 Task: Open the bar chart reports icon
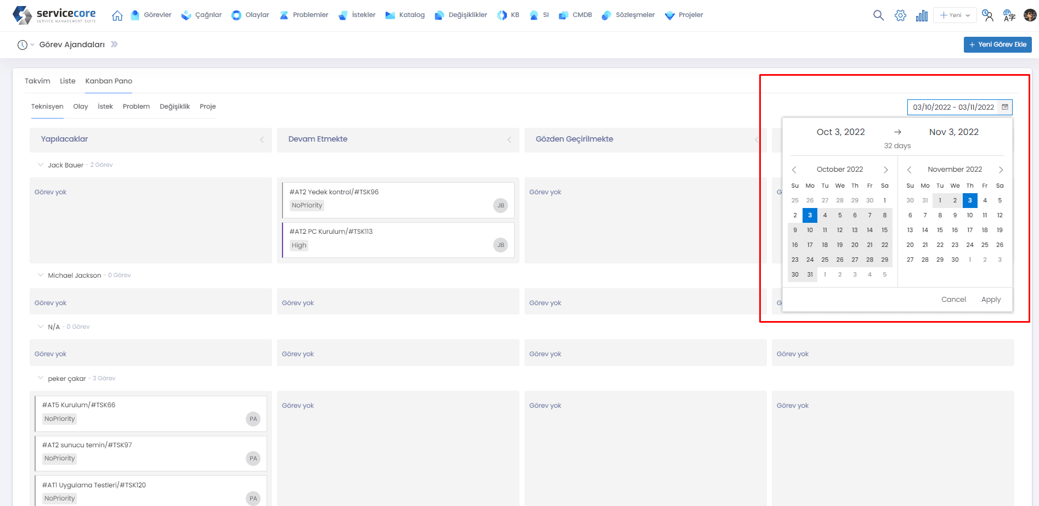[922, 15]
